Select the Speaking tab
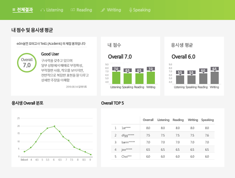This screenshot has height=178, width=235. (x=140, y=10)
